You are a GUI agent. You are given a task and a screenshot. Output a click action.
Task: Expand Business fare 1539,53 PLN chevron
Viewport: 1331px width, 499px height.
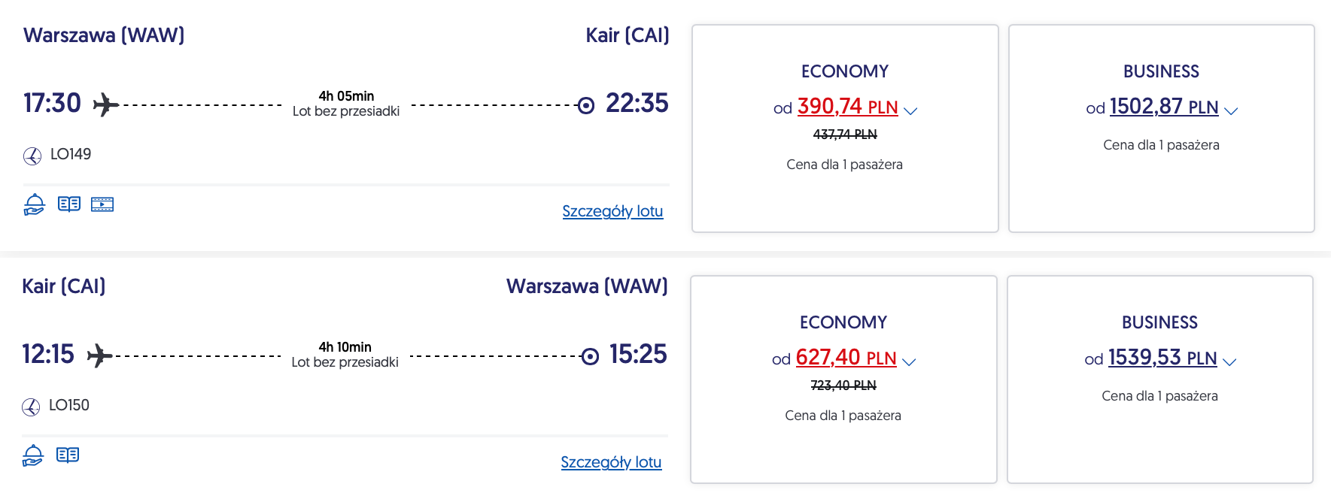1229,361
